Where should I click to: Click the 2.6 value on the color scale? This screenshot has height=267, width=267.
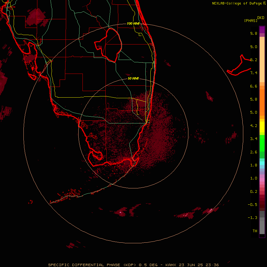click(254, 152)
